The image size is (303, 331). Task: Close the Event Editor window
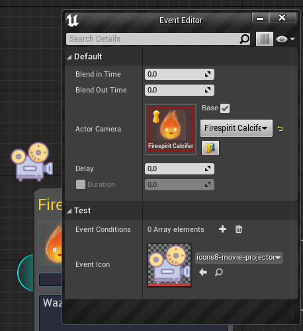282,18
